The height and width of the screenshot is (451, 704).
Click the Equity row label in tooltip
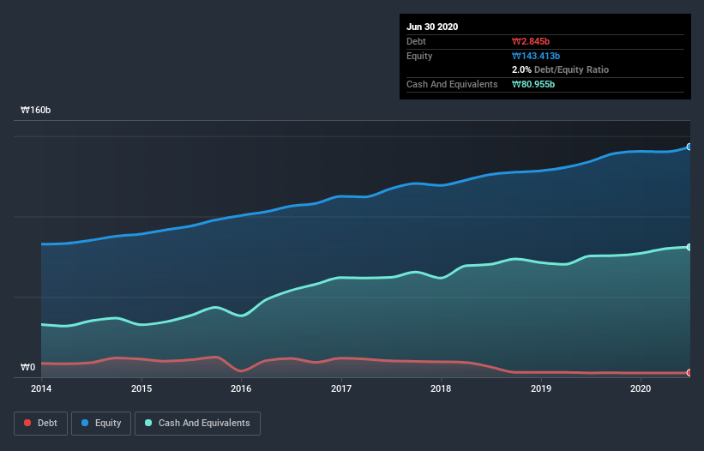(419, 56)
